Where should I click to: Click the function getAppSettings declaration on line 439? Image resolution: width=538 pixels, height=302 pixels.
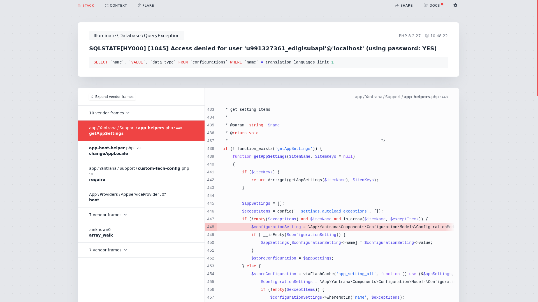point(294,157)
